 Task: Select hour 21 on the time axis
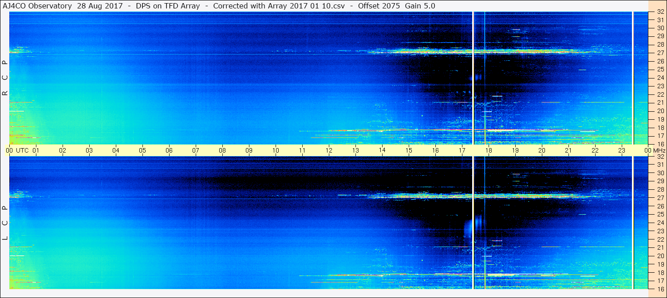coord(568,150)
